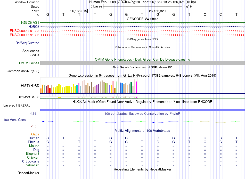This screenshot has height=179, width=245.
Task: Open the OMIM Gene Phenotypes track title
Action: click(x=142, y=59)
